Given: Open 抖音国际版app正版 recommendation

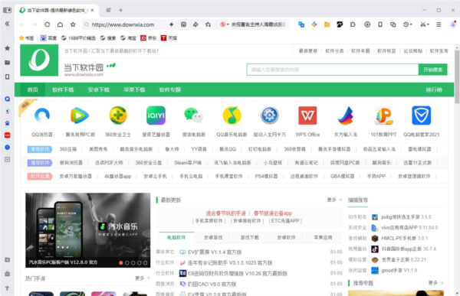Looking at the screenshot, I should tap(409, 249).
